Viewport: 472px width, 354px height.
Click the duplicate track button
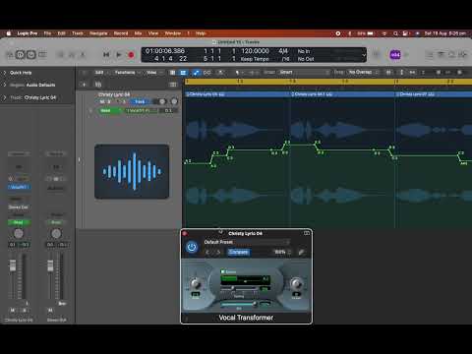[98, 85]
